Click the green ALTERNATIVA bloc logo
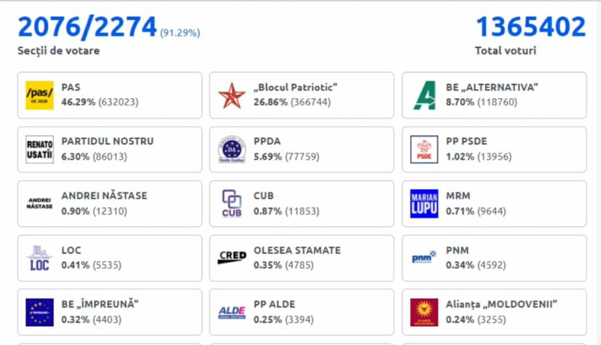The width and height of the screenshot is (601, 345). point(424,95)
